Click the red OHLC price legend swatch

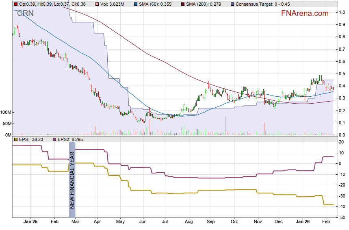(x=15, y=4)
